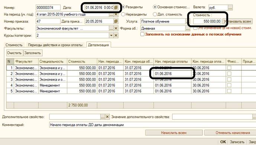Open Периоды действия и сроки оплаты tab
The width and height of the screenshot is (256, 145).
click(55, 45)
